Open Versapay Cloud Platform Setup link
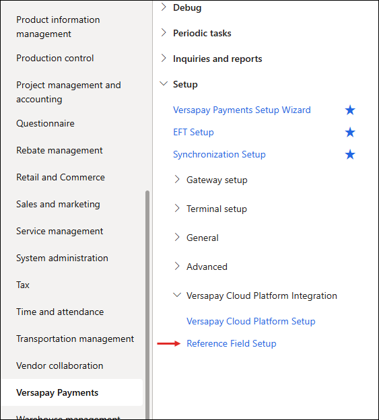Viewport: 379px width, 420px height. click(251, 322)
